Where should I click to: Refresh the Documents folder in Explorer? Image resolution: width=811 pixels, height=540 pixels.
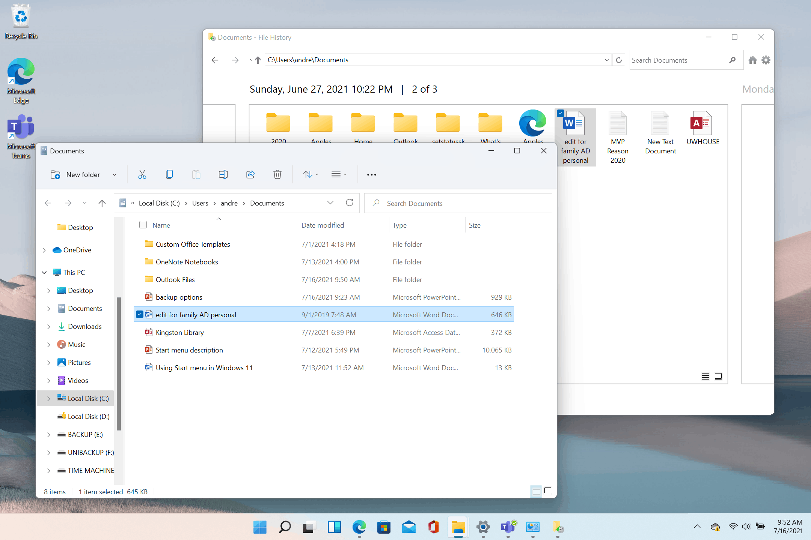tap(350, 203)
